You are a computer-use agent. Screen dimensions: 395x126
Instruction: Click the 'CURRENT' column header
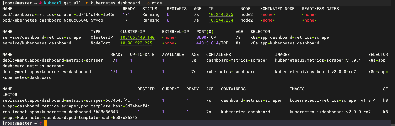pyautogui.click(x=170, y=89)
